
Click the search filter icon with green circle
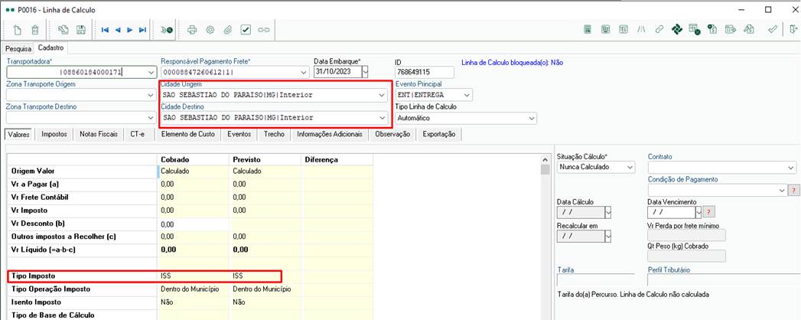pyautogui.click(x=167, y=30)
